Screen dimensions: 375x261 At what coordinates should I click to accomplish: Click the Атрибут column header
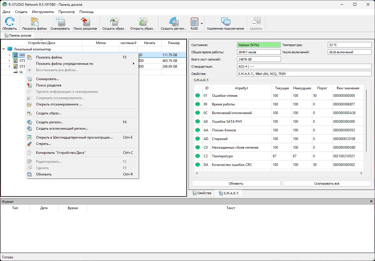[x=241, y=88]
